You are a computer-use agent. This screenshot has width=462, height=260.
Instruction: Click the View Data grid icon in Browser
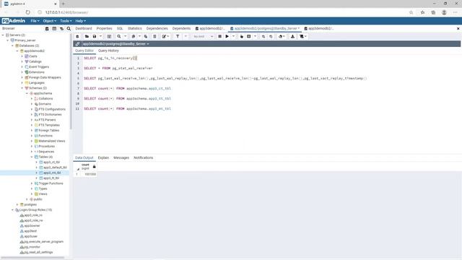[54, 29]
